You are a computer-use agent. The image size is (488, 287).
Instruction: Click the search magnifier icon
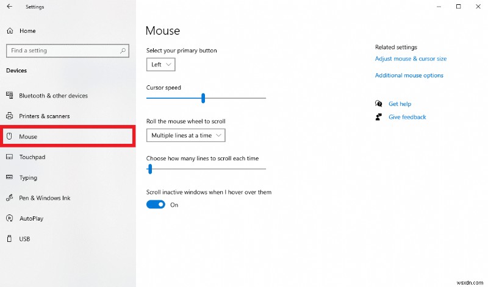(x=123, y=51)
